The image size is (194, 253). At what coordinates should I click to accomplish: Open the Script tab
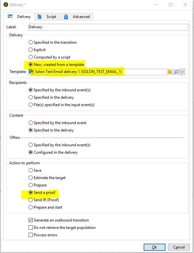47,17
